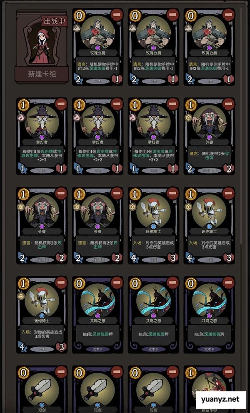The image size is (250, 413).
Task: Click the minus button on the middle 共鸣之歌 card
Action: 172,283
